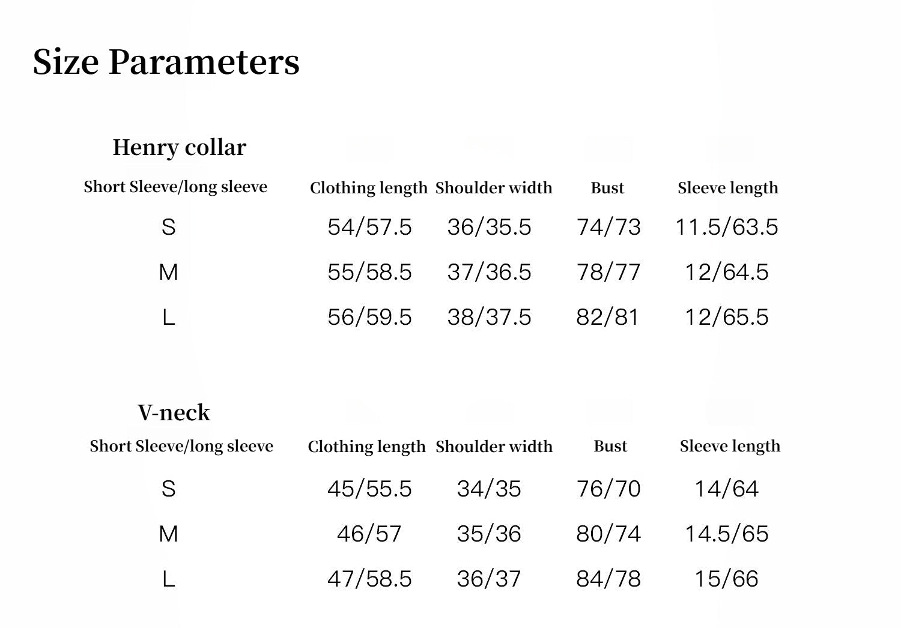
Task: Click Henry collar's Clothing length column header
Action: pyautogui.click(x=368, y=188)
